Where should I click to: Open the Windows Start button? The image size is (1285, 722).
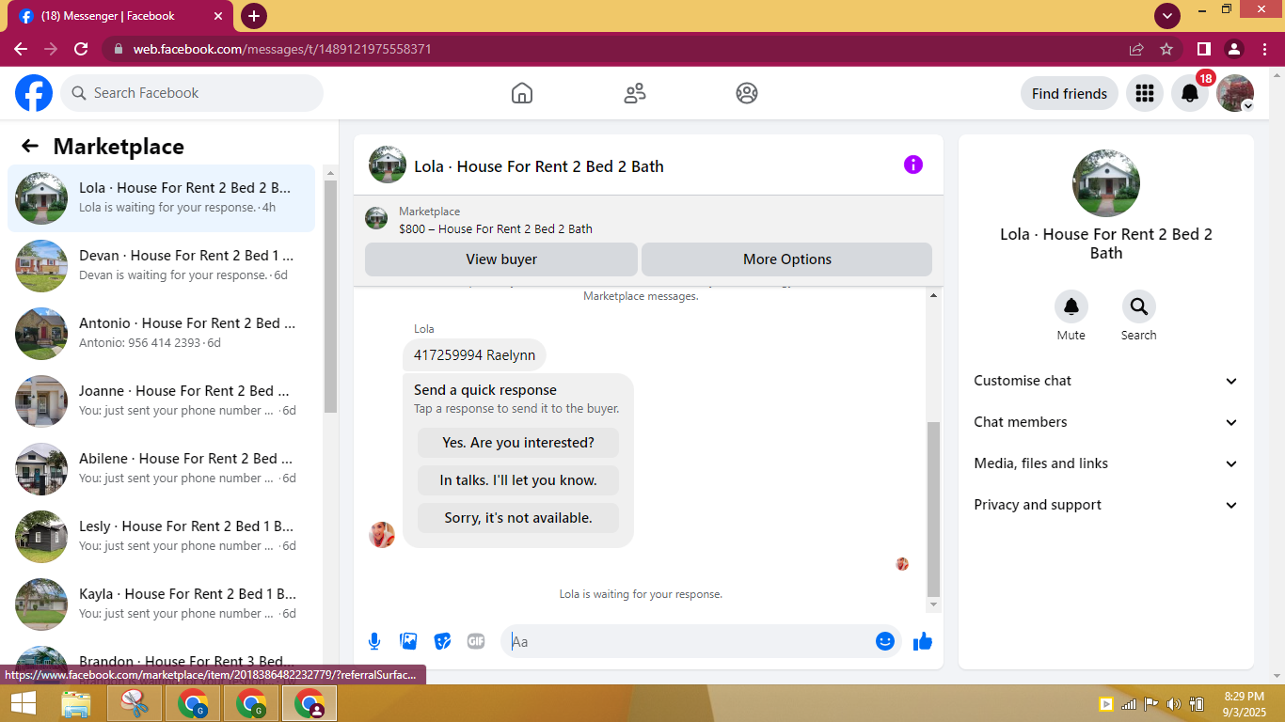click(x=23, y=703)
